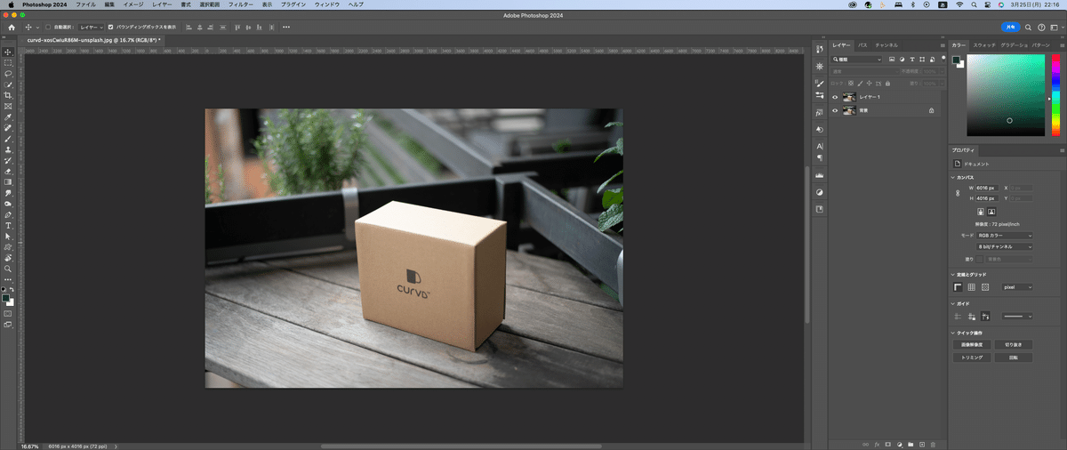
Task: Open the レイヤー auto-select dropdown in options bar
Action: point(91,27)
